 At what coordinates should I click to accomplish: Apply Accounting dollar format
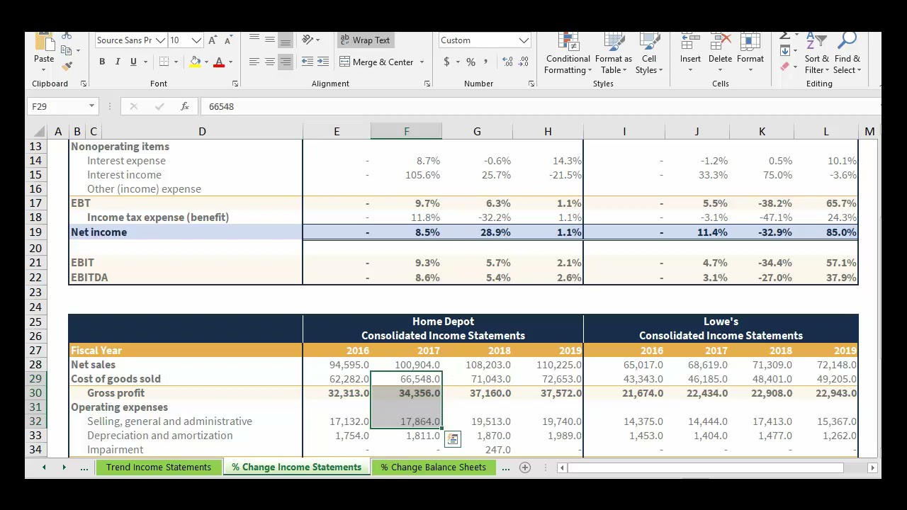click(446, 62)
